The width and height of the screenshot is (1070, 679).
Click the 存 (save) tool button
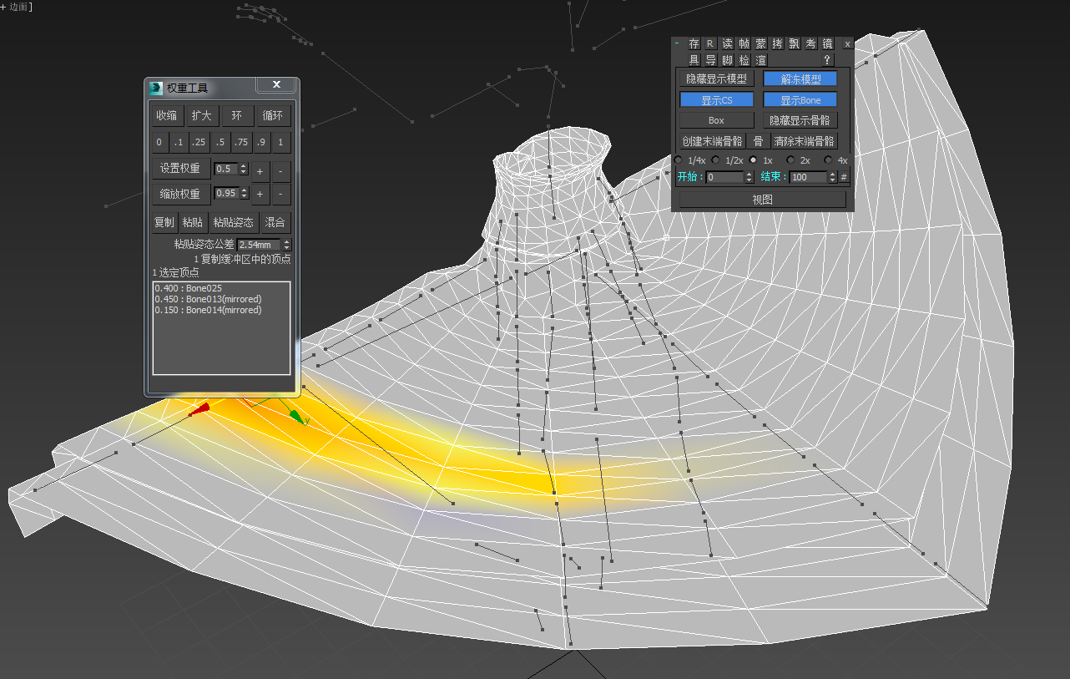(694, 43)
